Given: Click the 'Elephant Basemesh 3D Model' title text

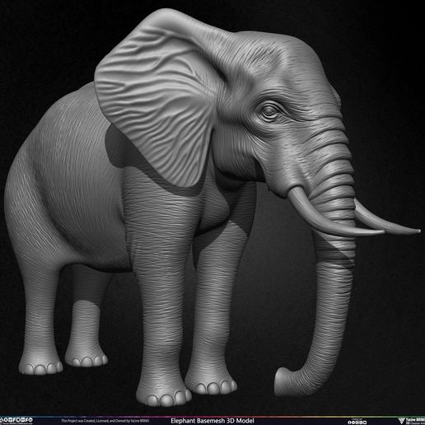Looking at the screenshot, I should [x=212, y=421].
